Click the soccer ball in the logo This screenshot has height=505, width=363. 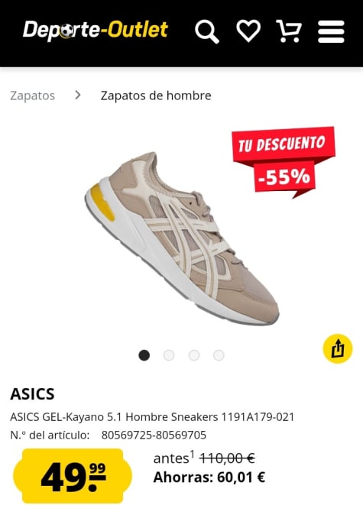[66, 32]
